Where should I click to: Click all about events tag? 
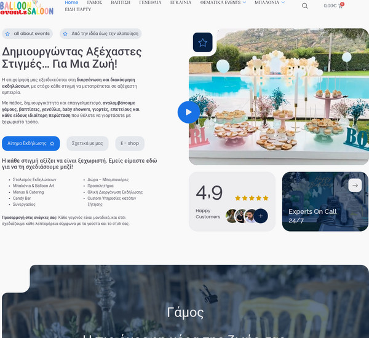(27, 34)
